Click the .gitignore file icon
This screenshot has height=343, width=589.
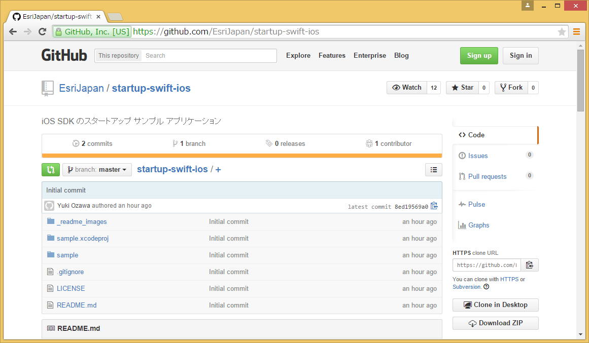pos(50,272)
